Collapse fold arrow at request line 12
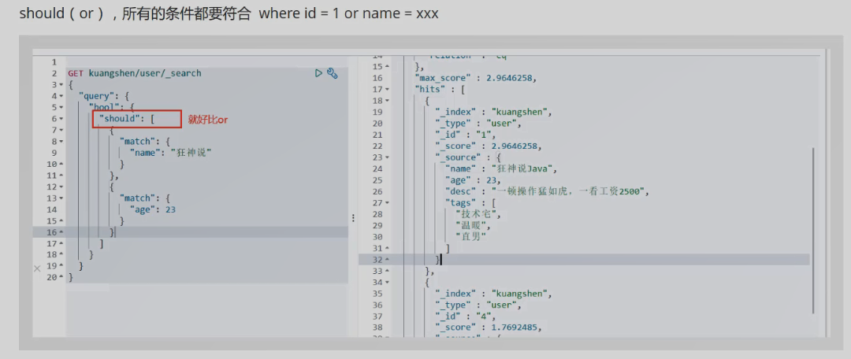This screenshot has height=359, width=851. [x=61, y=187]
